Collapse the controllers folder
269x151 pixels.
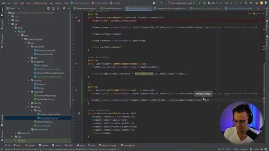tap(28, 47)
